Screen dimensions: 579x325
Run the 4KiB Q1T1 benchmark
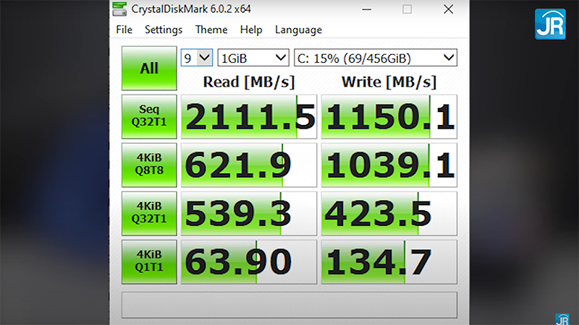point(149,261)
